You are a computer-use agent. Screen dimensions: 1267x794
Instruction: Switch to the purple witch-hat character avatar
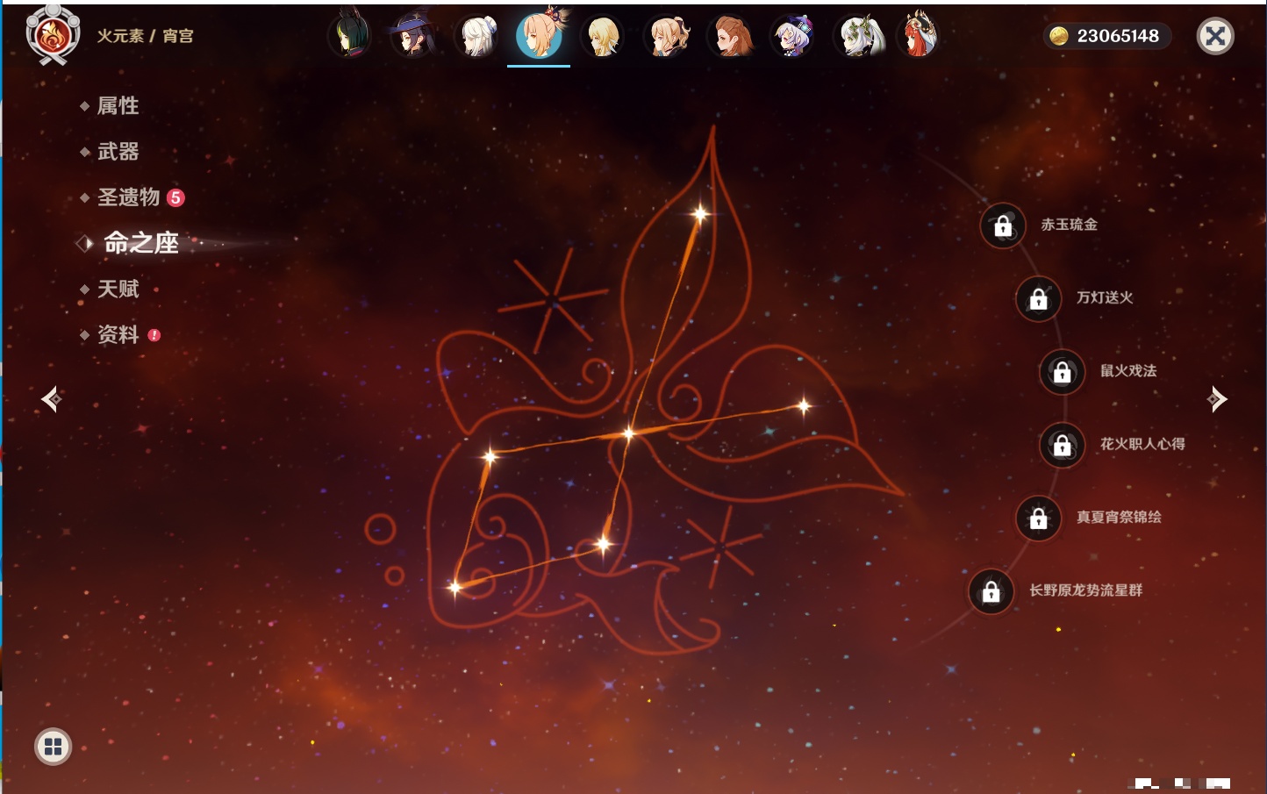(x=412, y=36)
